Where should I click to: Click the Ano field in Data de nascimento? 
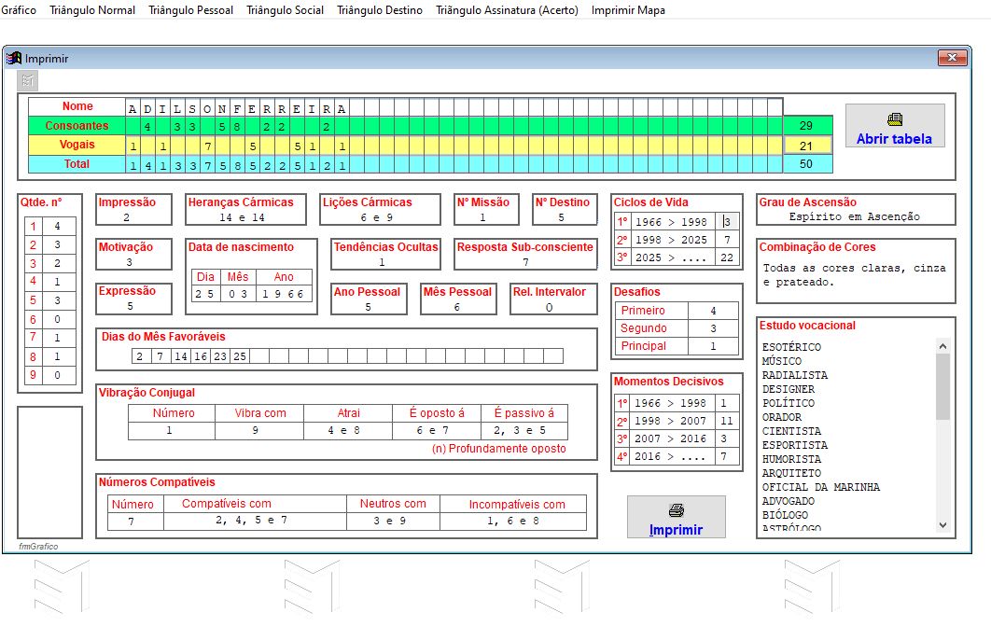(x=283, y=294)
